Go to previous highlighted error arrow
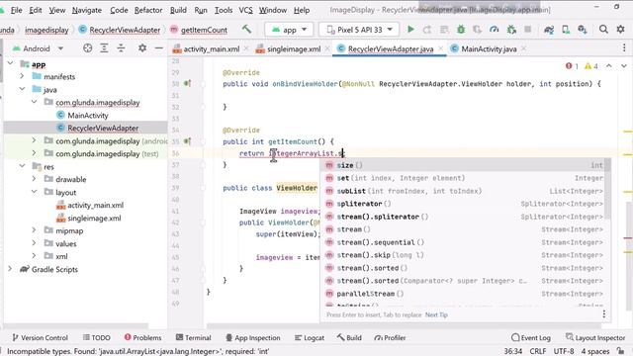 point(609,66)
